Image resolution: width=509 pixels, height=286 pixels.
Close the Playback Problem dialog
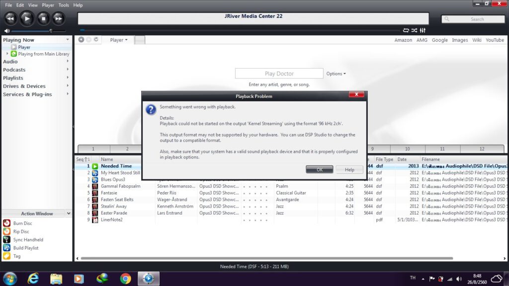[356, 94]
